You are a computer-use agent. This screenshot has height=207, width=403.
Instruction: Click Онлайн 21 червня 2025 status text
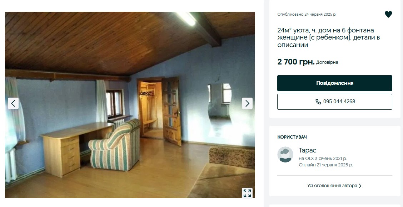coord(325,165)
